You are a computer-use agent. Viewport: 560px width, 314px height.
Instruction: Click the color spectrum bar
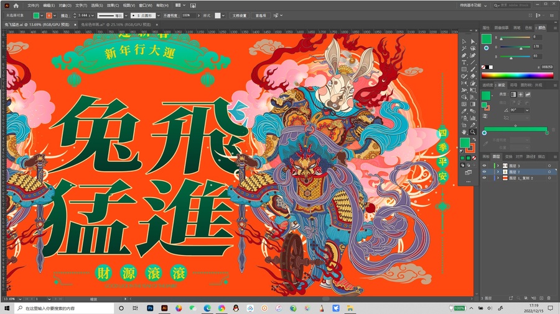pos(518,76)
